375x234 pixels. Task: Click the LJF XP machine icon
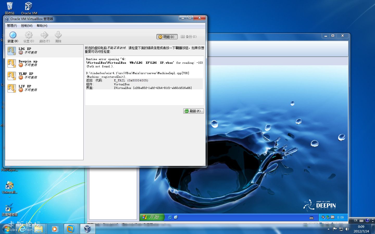click(12, 88)
